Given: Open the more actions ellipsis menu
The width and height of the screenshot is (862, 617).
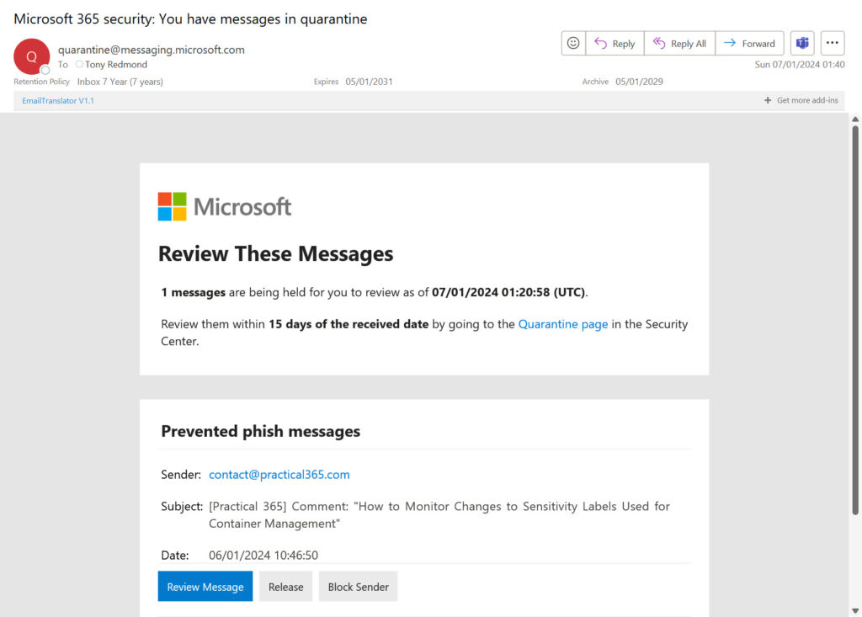Looking at the screenshot, I should coord(833,44).
